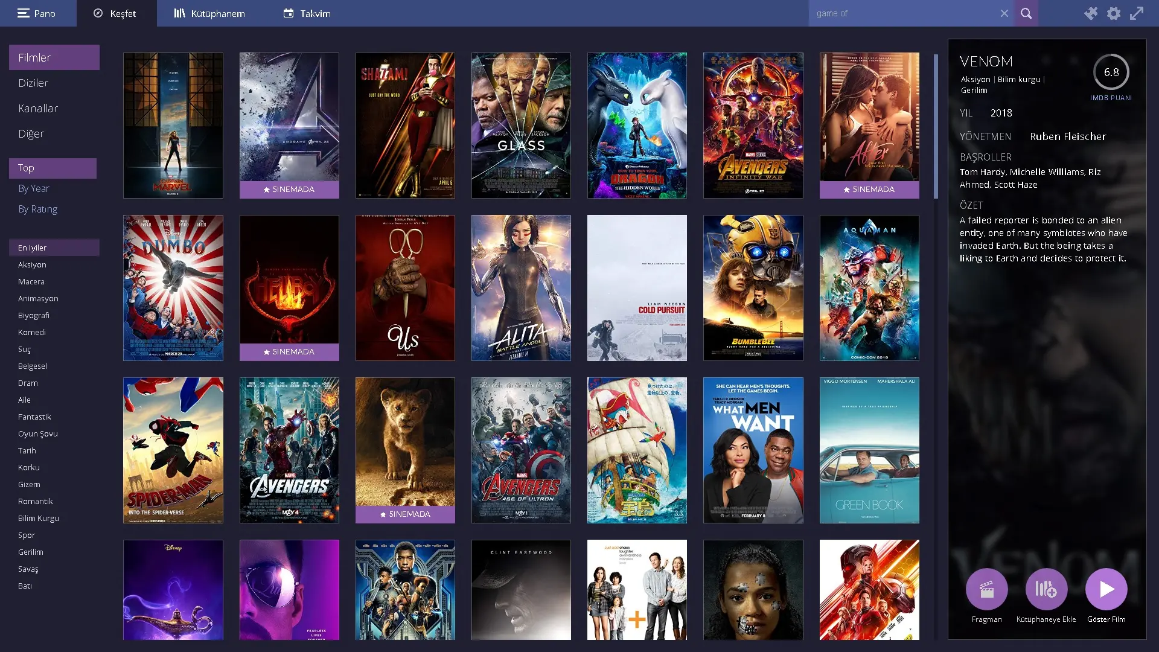This screenshot has height=652, width=1159.
Task: Open the Aquaman poster
Action: (x=869, y=288)
